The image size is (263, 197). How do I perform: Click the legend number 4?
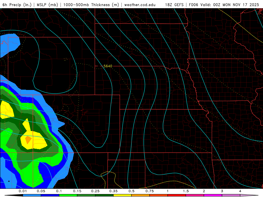[240, 191]
